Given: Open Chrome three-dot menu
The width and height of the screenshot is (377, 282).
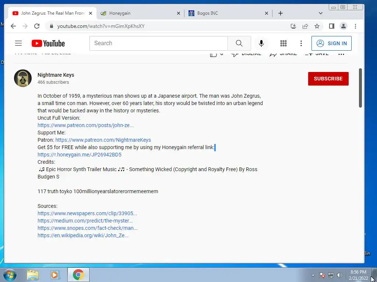Looking at the screenshot, I should pos(355,26).
